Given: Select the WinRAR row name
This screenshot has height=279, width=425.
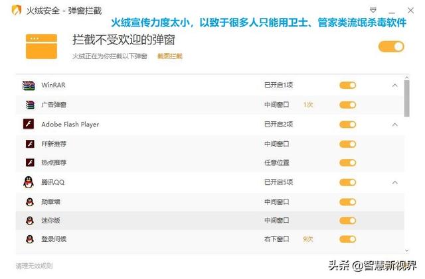Looking at the screenshot, I should click(53, 85).
